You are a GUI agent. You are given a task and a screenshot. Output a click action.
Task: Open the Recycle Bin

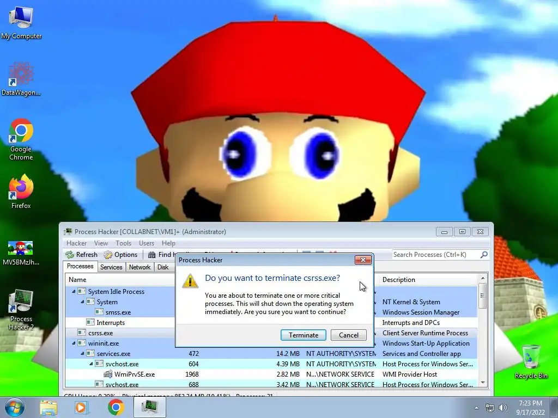tap(531, 361)
